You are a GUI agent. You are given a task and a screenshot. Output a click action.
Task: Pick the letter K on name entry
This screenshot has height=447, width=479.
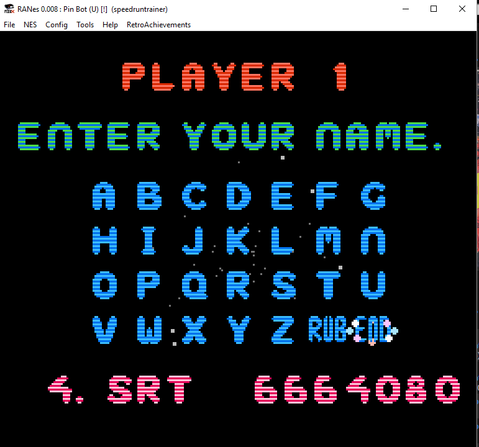pos(239,241)
